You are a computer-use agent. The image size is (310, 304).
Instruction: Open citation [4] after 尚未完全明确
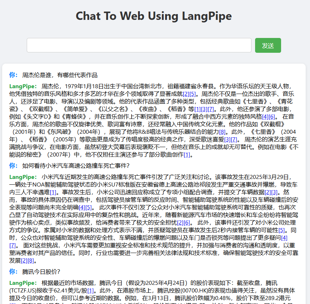(x=82, y=207)
